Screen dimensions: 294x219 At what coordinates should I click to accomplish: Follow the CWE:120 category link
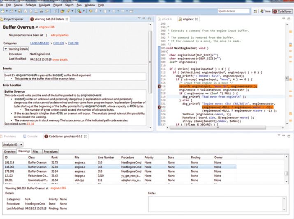pyautogui.click(x=58, y=43)
